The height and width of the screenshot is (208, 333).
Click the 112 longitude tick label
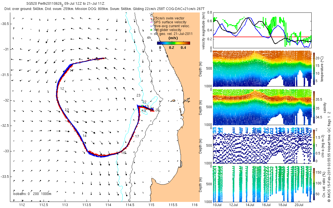click(22, 205)
